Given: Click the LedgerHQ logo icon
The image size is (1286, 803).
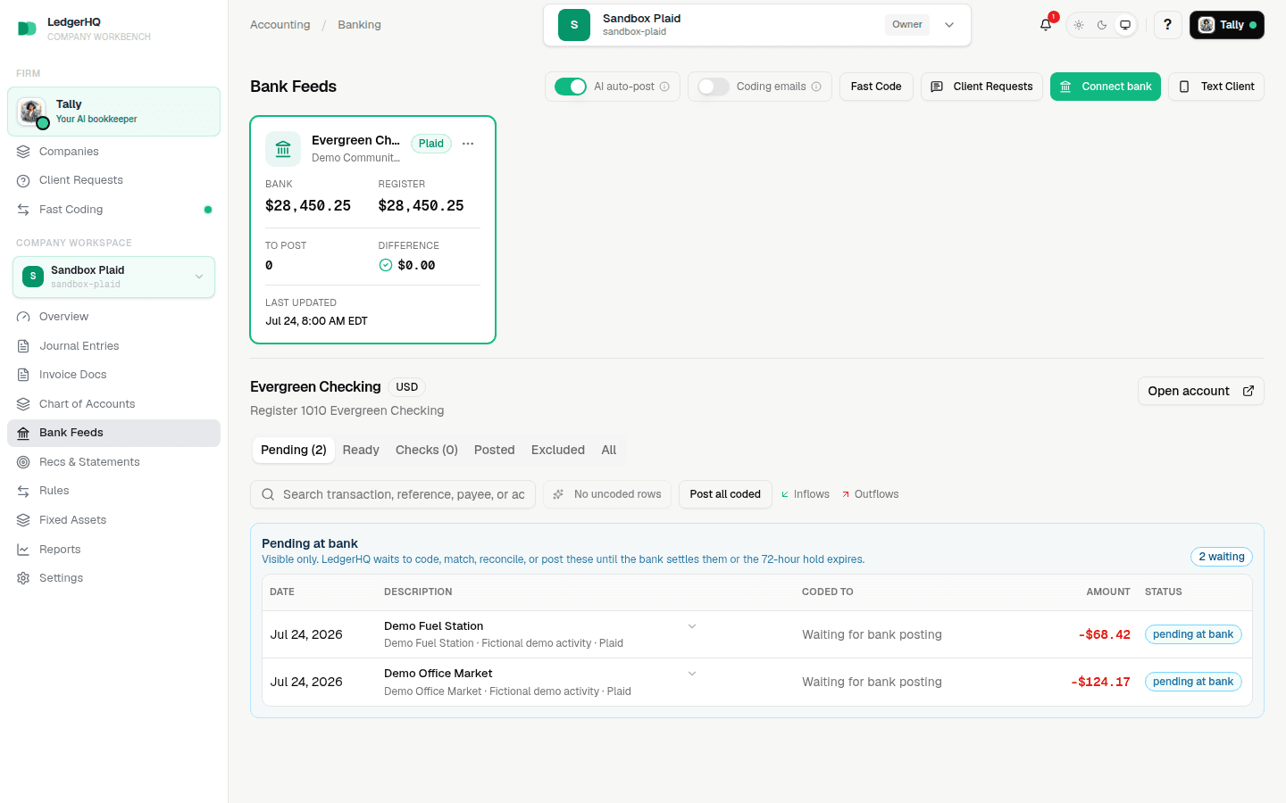Looking at the screenshot, I should pyautogui.click(x=27, y=29).
